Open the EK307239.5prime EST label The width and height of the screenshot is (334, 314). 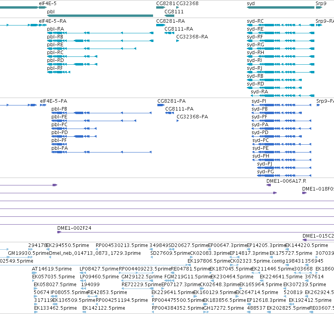[305, 285]
